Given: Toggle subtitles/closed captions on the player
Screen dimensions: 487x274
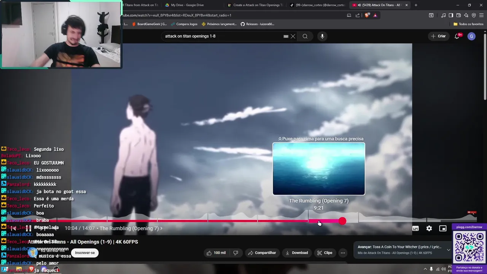Looking at the screenshot, I should pos(415,228).
